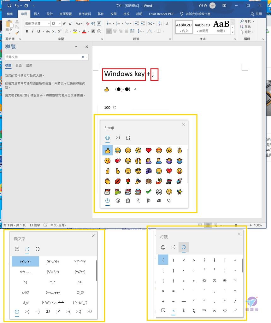Open the food (pizza) emoji category
Image resolution: width=271 pixels, height=323 pixels.
(149, 201)
